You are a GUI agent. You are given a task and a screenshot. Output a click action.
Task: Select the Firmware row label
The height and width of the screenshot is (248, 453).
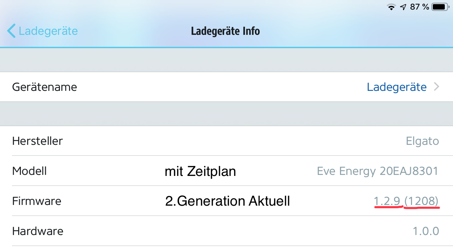[37, 201]
